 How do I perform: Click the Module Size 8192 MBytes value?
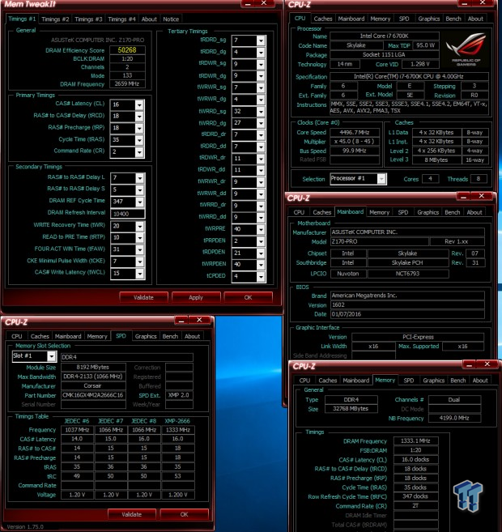[x=93, y=368]
